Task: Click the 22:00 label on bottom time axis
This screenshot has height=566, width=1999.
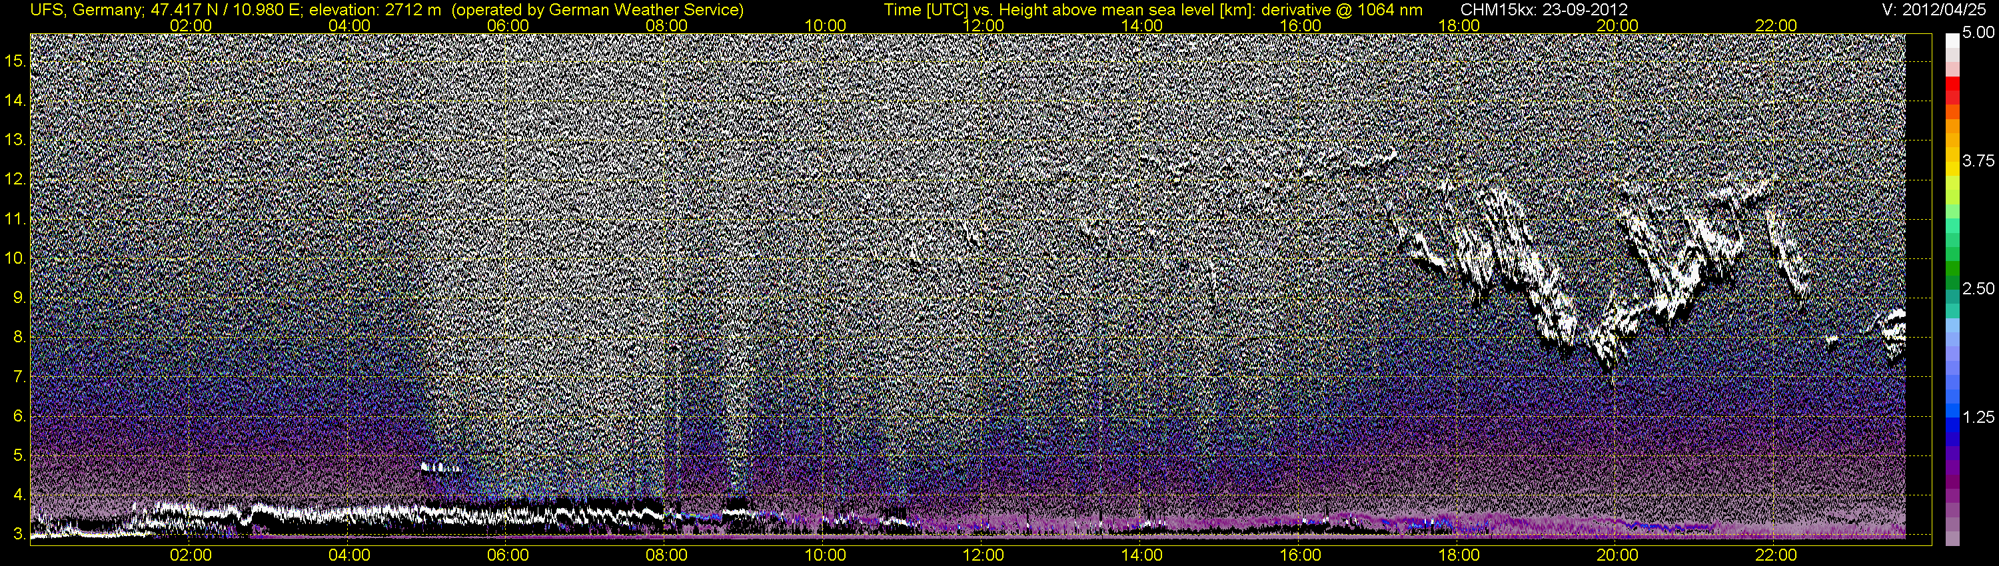Action: pos(1776,555)
